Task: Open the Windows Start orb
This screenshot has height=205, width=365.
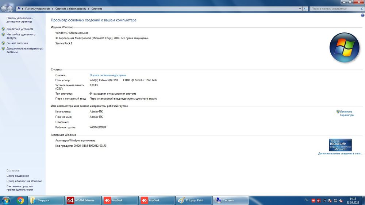Action: click(5, 200)
